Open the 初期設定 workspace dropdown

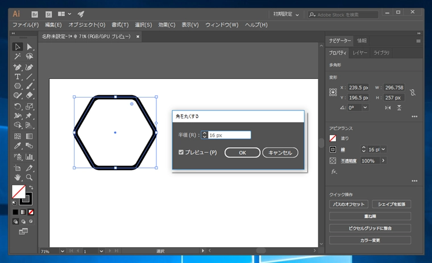(286, 14)
